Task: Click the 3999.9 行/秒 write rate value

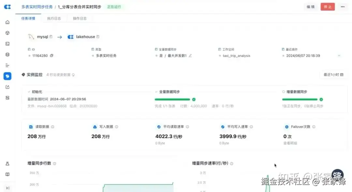Action: [233, 136]
